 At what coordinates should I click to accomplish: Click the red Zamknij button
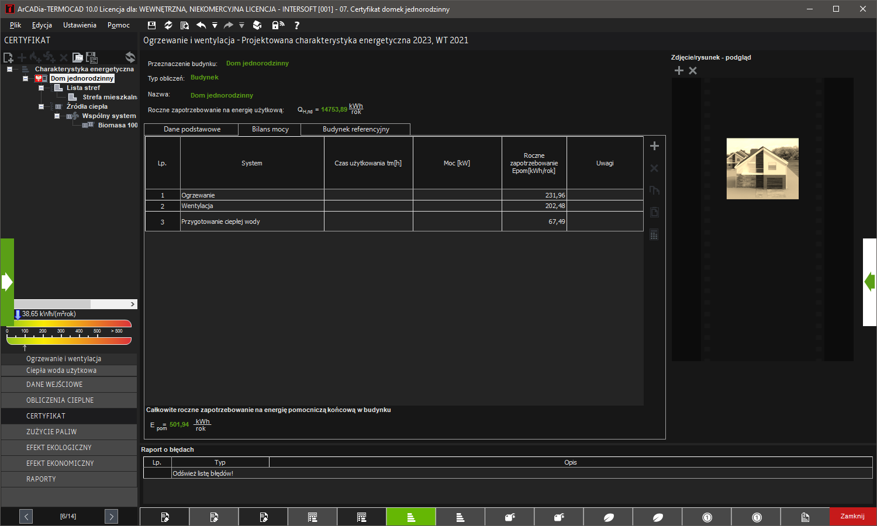[x=852, y=517]
